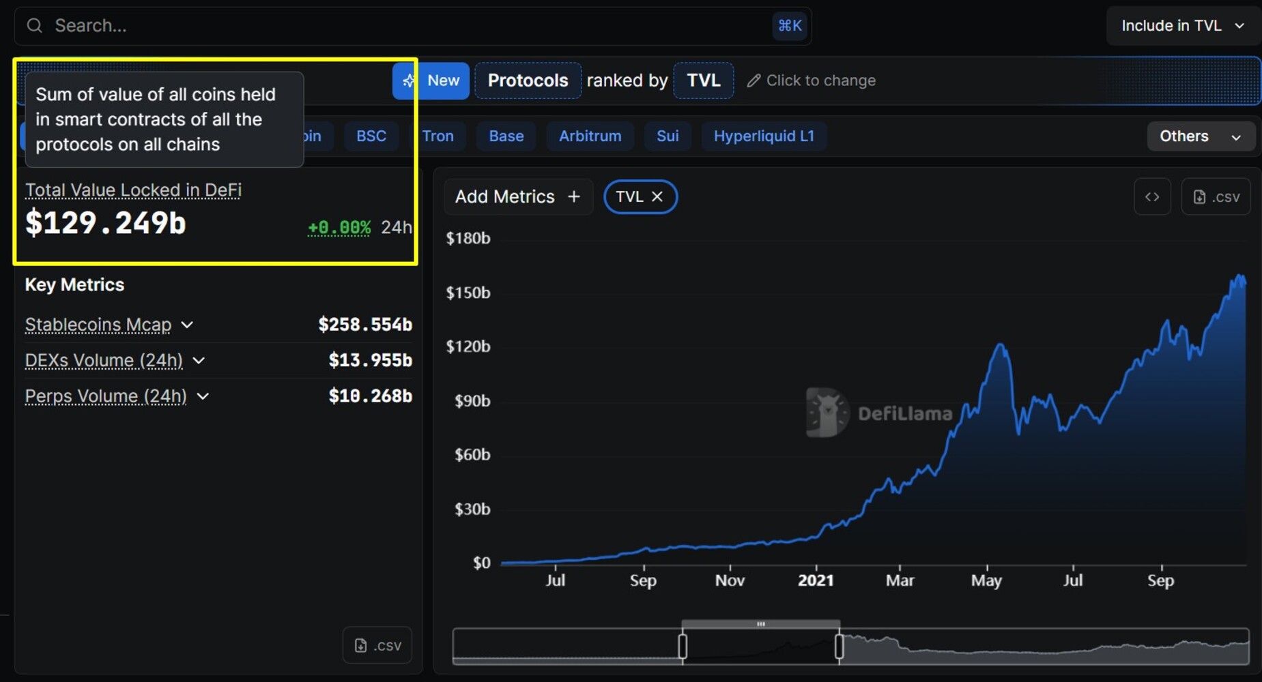1262x682 pixels.
Task: Click Total Value Locked in DeFi label
Action: coord(133,190)
